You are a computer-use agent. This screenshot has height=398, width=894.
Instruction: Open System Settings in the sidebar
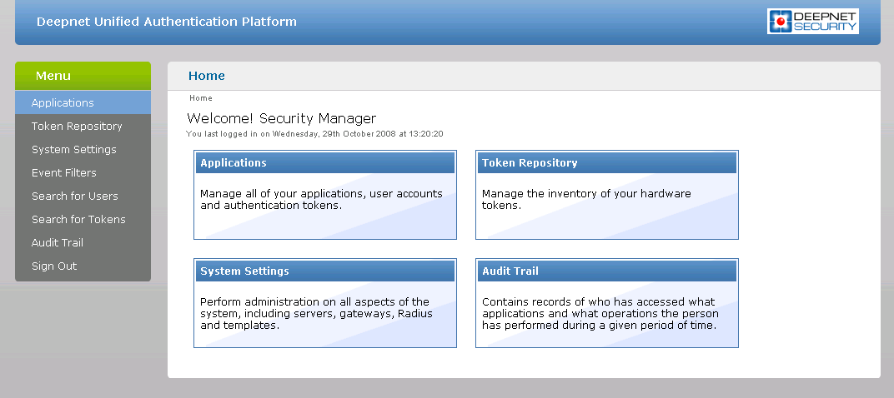[73, 150]
